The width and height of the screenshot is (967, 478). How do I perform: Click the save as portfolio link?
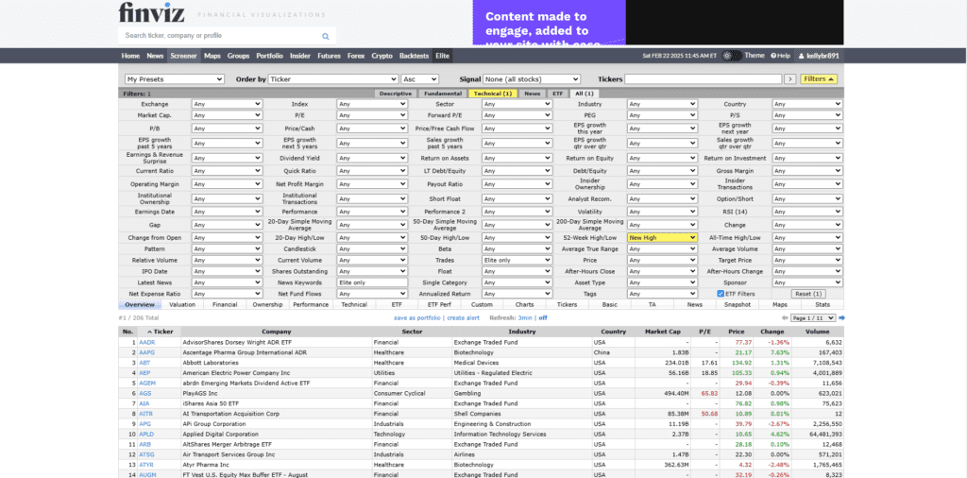click(416, 318)
